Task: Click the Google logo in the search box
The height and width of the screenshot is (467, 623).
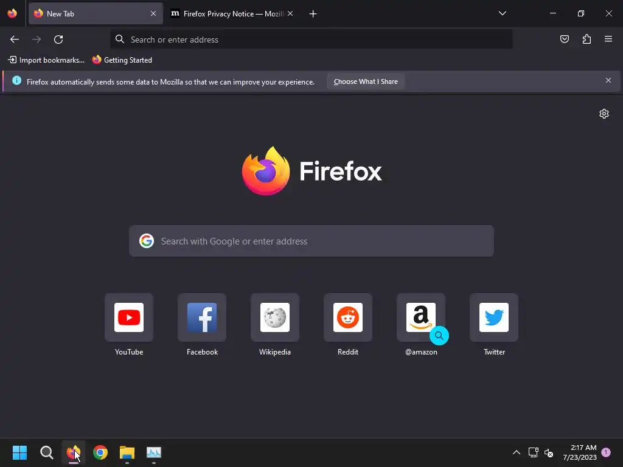Action: [x=147, y=241]
